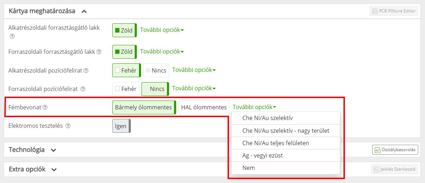
Task: Click help icon next to Fémbevonat
Action: (x=45, y=107)
